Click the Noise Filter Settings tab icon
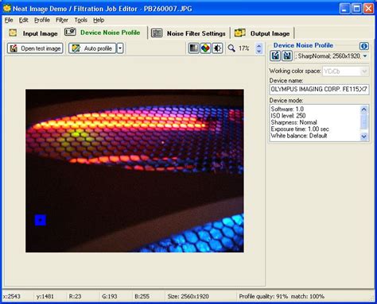This screenshot has width=377, height=304. click(x=157, y=33)
